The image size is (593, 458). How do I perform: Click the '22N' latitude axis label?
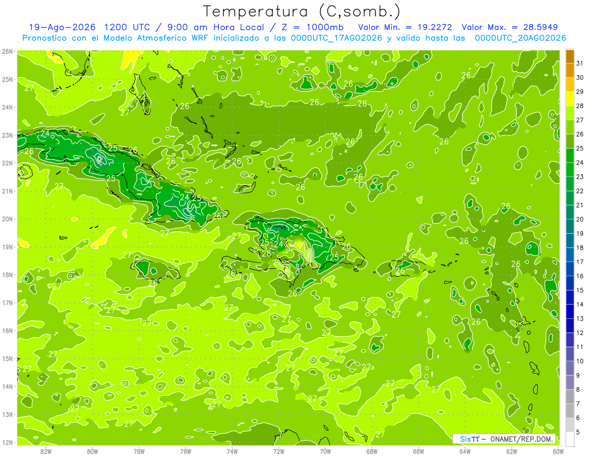[x=7, y=163]
